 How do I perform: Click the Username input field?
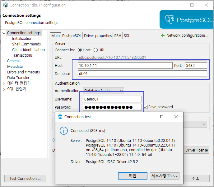(112, 99)
